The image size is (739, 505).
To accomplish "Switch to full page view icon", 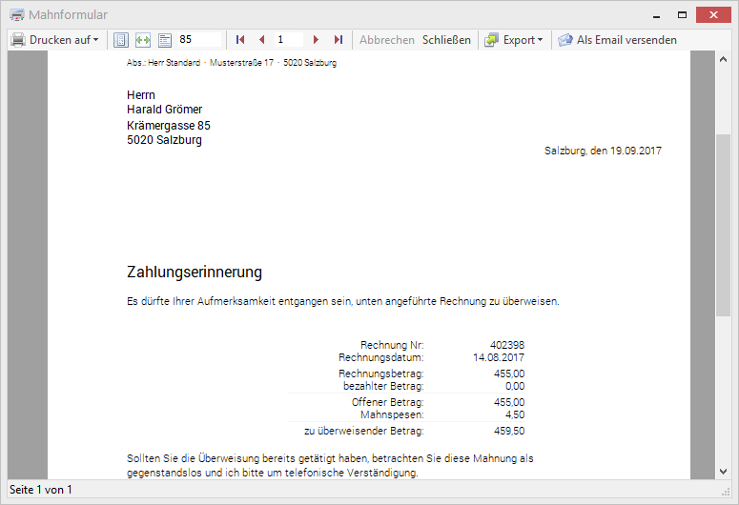I will [121, 40].
